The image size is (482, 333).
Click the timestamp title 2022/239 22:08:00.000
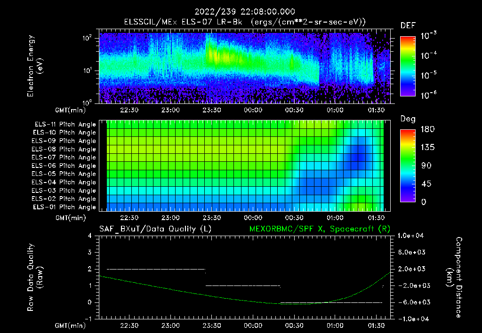[x=245, y=12]
